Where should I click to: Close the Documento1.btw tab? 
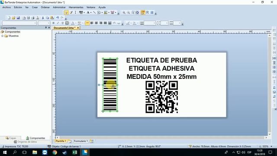click(78, 28)
